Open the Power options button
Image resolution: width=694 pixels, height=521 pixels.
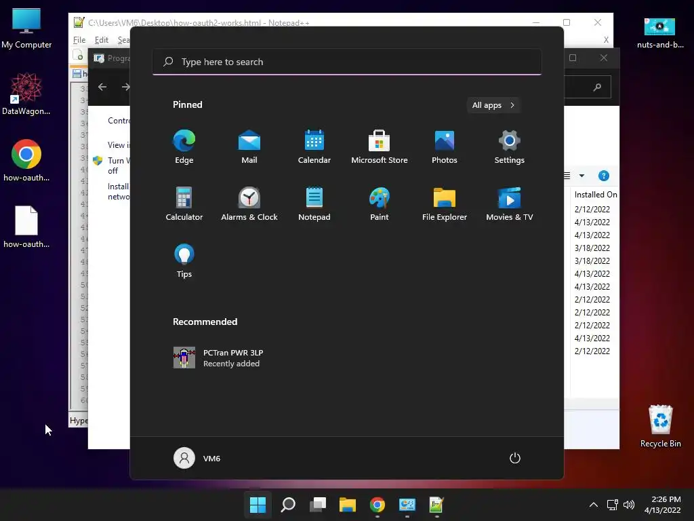click(x=515, y=458)
